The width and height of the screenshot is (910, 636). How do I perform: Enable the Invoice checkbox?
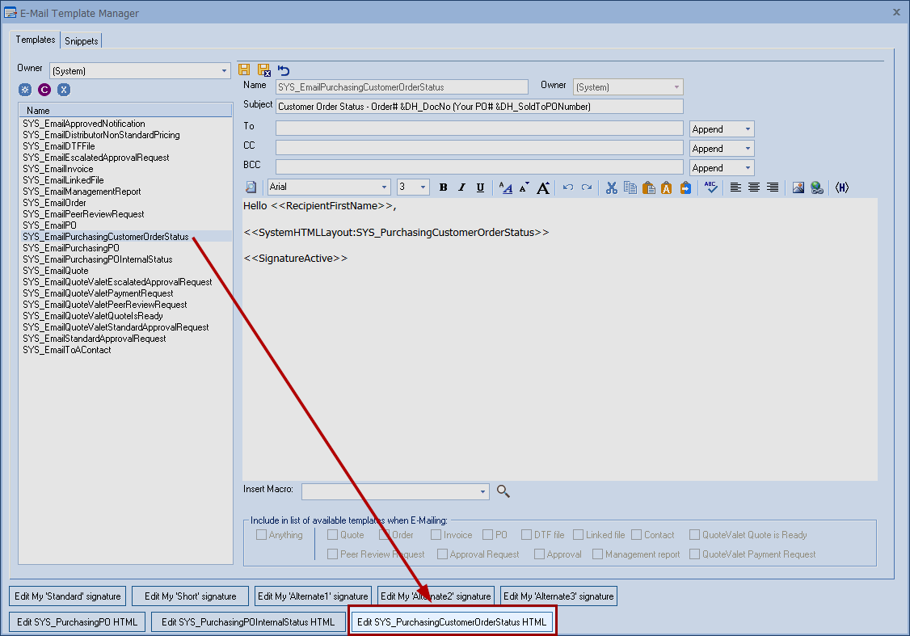click(x=436, y=535)
